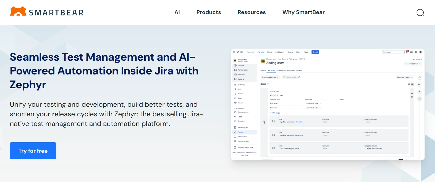Image resolution: width=435 pixels, height=193 pixels.
Task: Collapse steps using Hide steps
Action: 275,113
